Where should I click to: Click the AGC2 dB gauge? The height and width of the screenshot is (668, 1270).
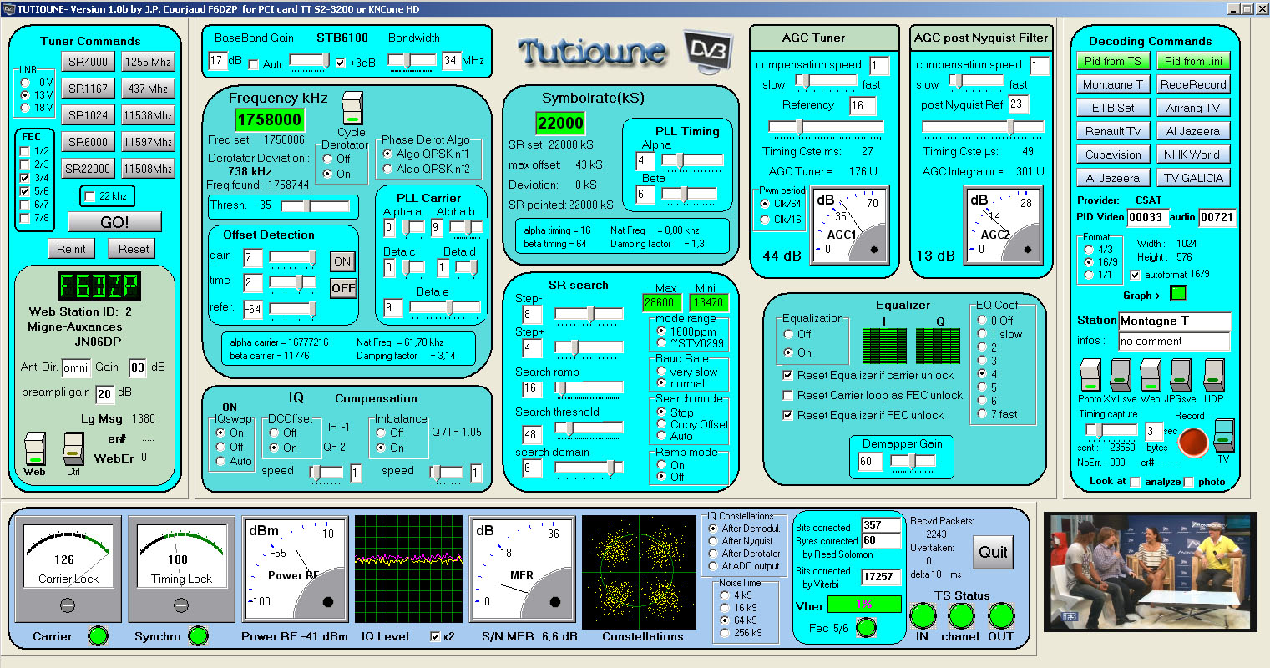click(x=1004, y=225)
